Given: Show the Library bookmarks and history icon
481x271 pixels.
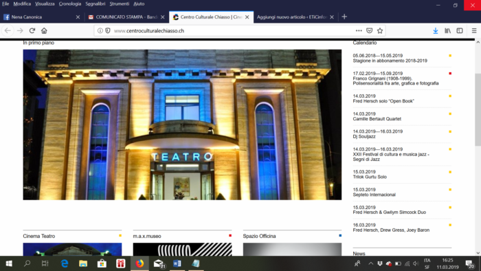Looking at the screenshot, I should pyautogui.click(x=447, y=31).
